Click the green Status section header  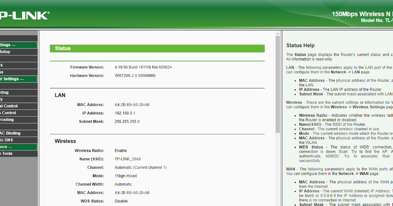pos(157,48)
